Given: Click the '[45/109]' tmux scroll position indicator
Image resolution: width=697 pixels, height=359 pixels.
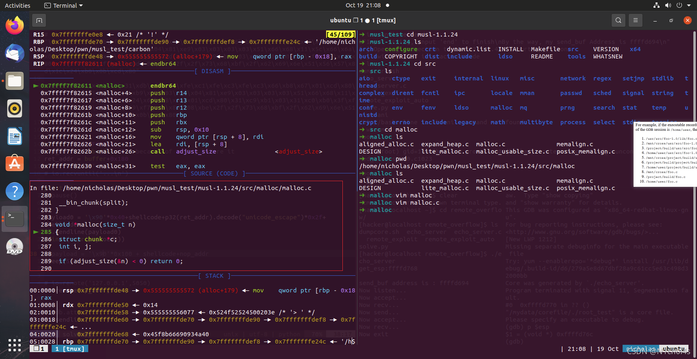Looking at the screenshot, I should click(341, 35).
